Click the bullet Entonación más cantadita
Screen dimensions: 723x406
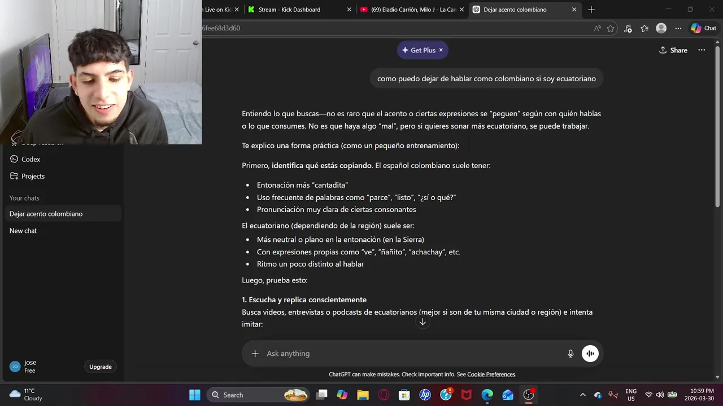[302, 185]
